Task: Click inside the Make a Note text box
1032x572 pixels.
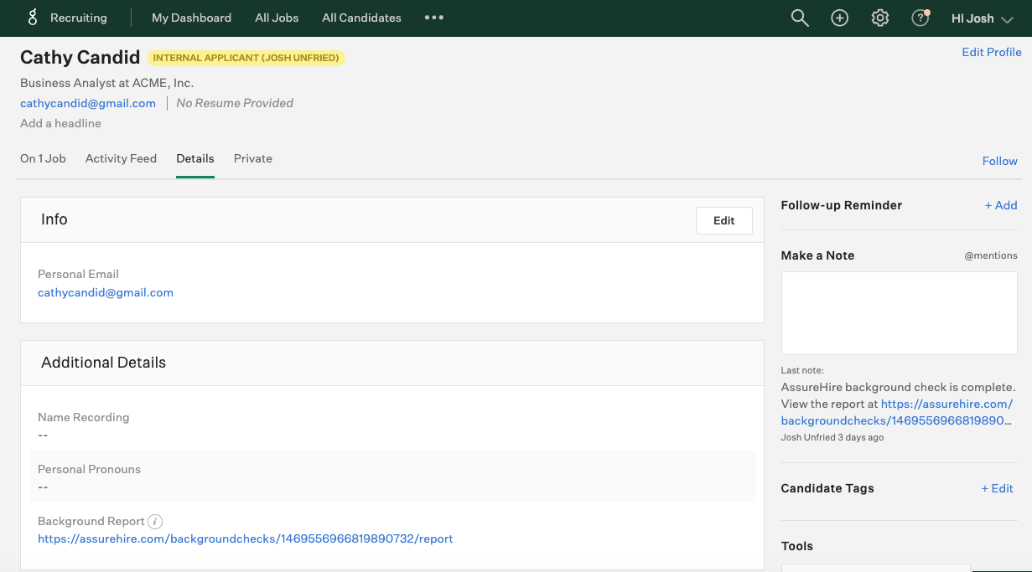Action: click(x=899, y=312)
